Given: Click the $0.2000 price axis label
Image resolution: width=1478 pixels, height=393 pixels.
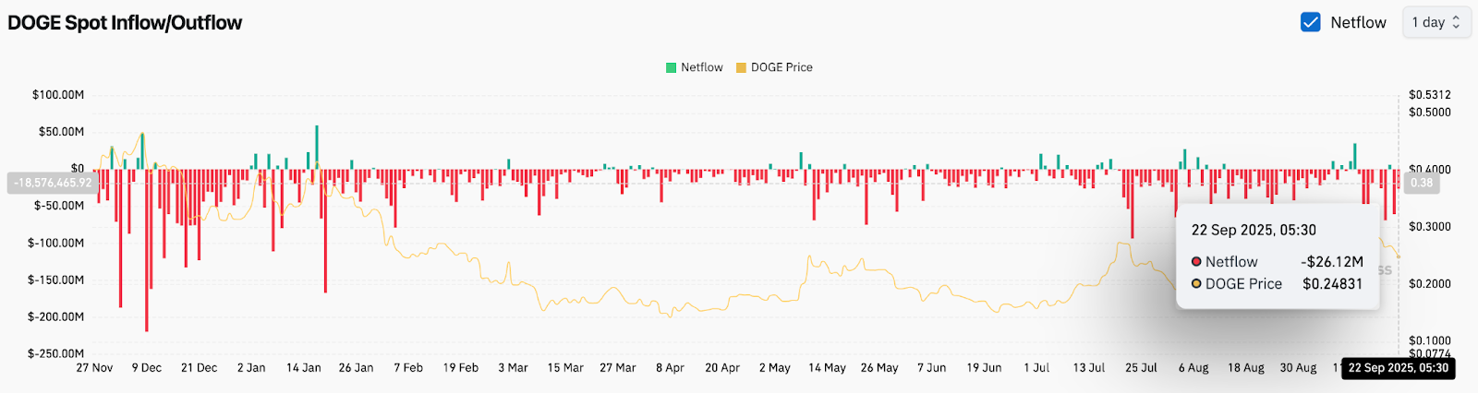Looking at the screenshot, I should 1430,284.
